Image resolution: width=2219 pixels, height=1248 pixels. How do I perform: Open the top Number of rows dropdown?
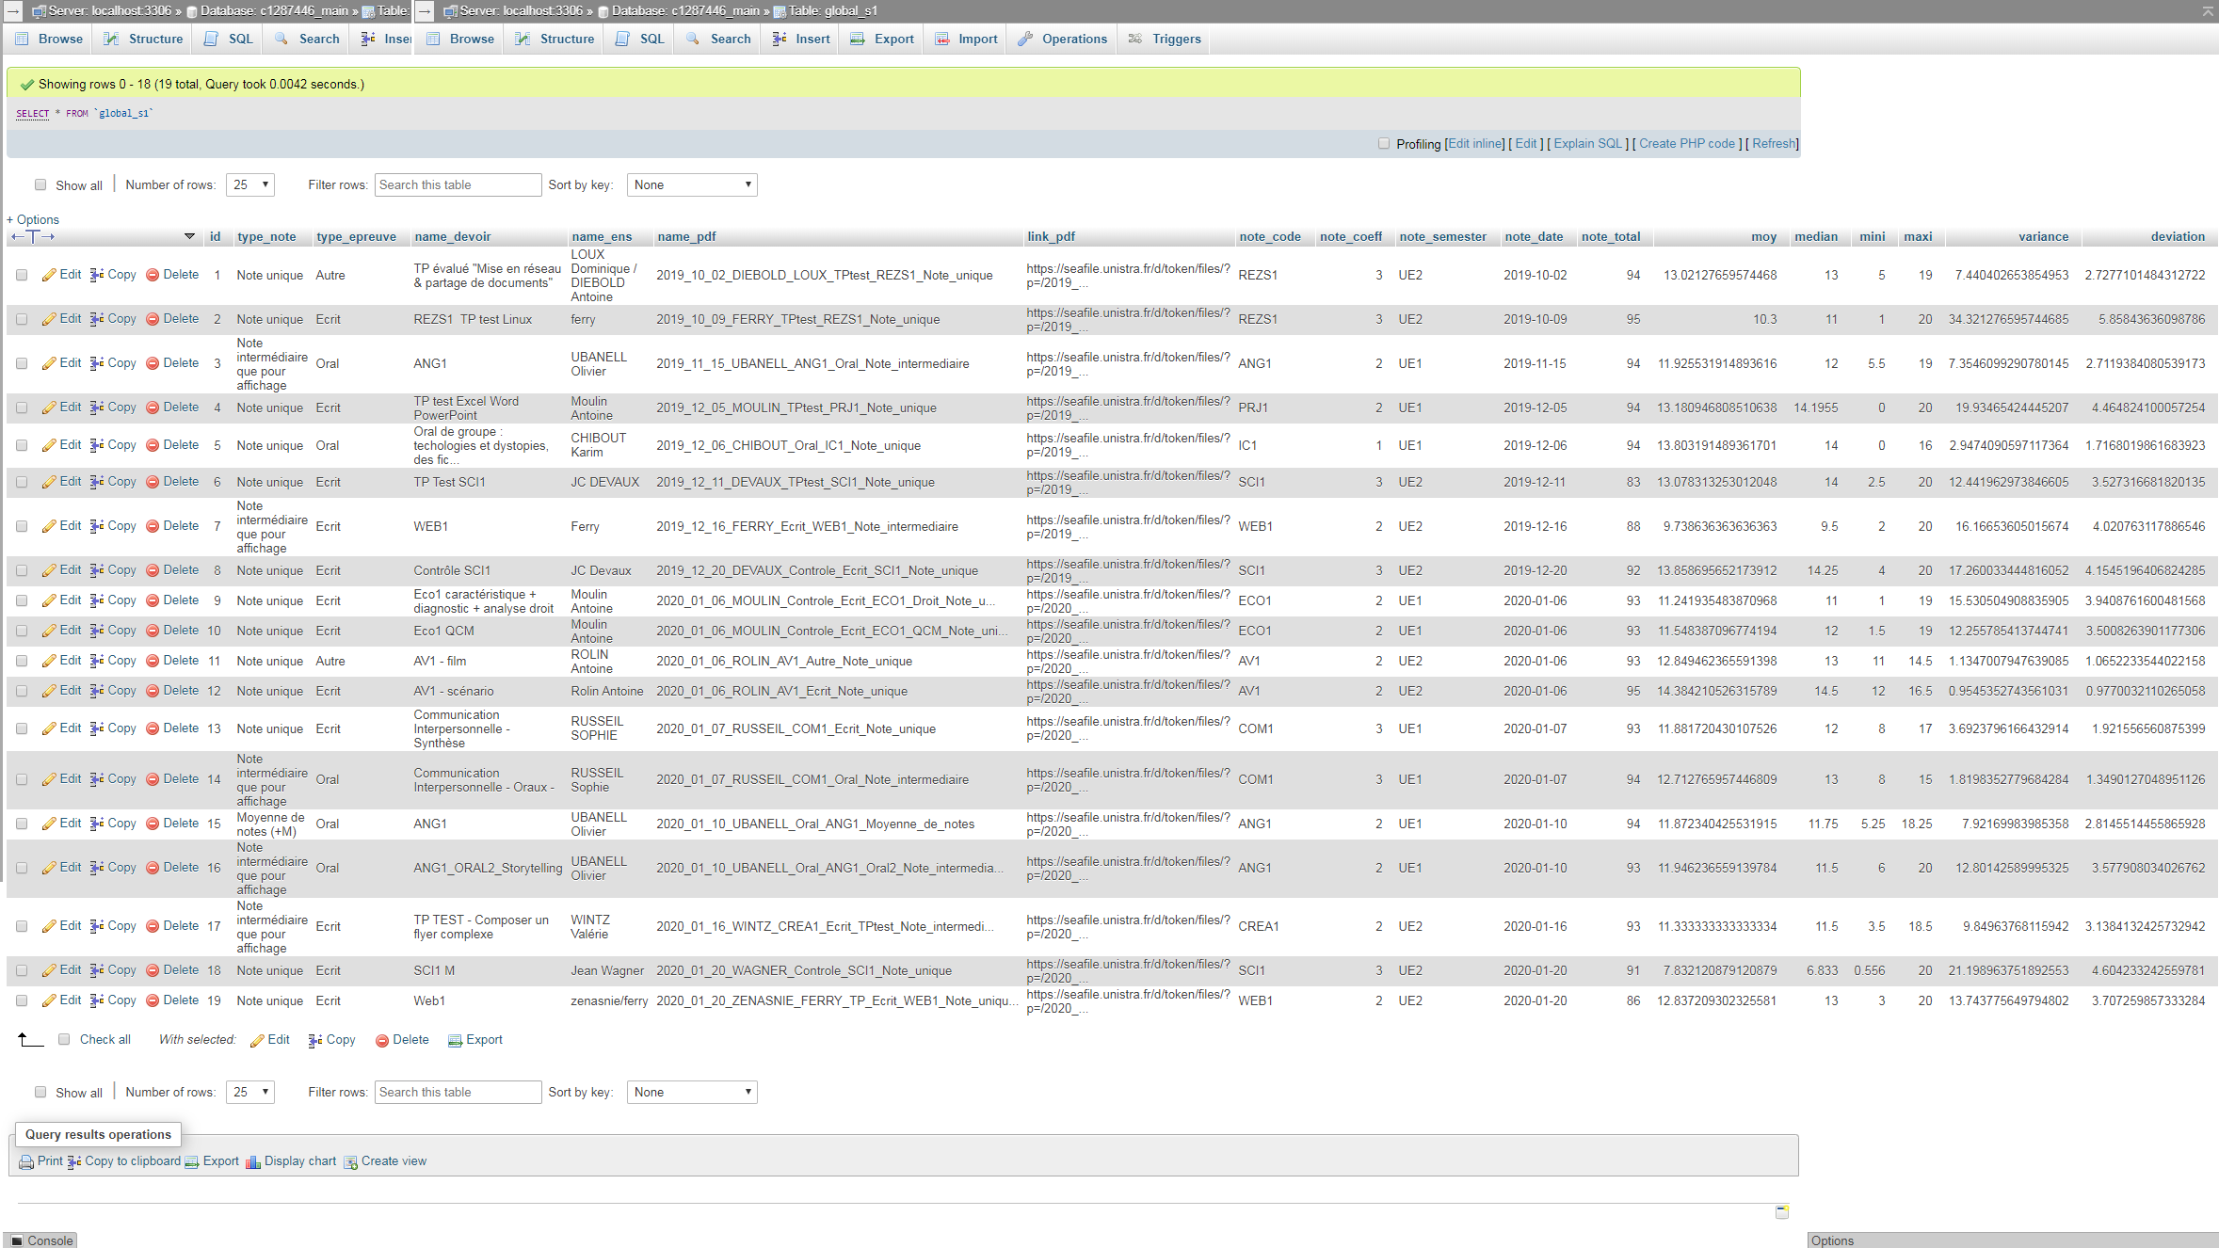[250, 185]
